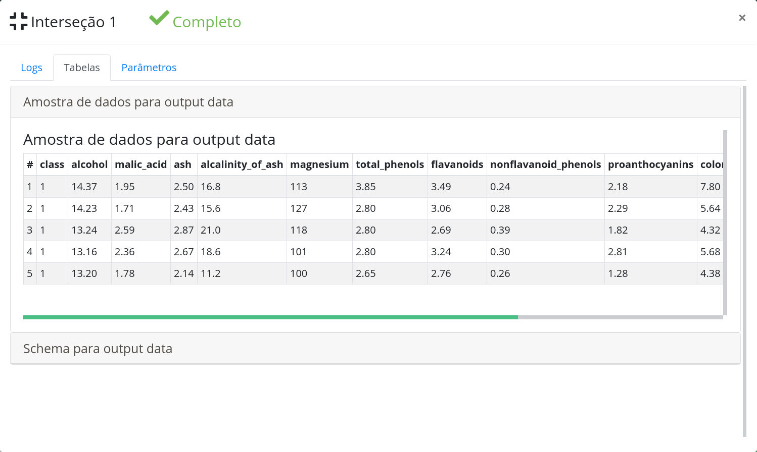
Task: Click the ash column header
Action: click(x=183, y=164)
